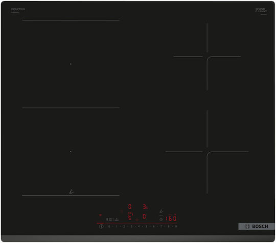The image size is (276, 243).
Task: Set power level 7 on the slider
Action: pyautogui.click(x=161, y=226)
